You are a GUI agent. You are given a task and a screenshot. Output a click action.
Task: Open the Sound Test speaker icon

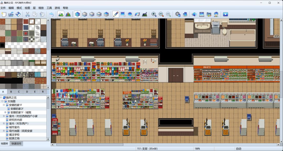coord(194,14)
